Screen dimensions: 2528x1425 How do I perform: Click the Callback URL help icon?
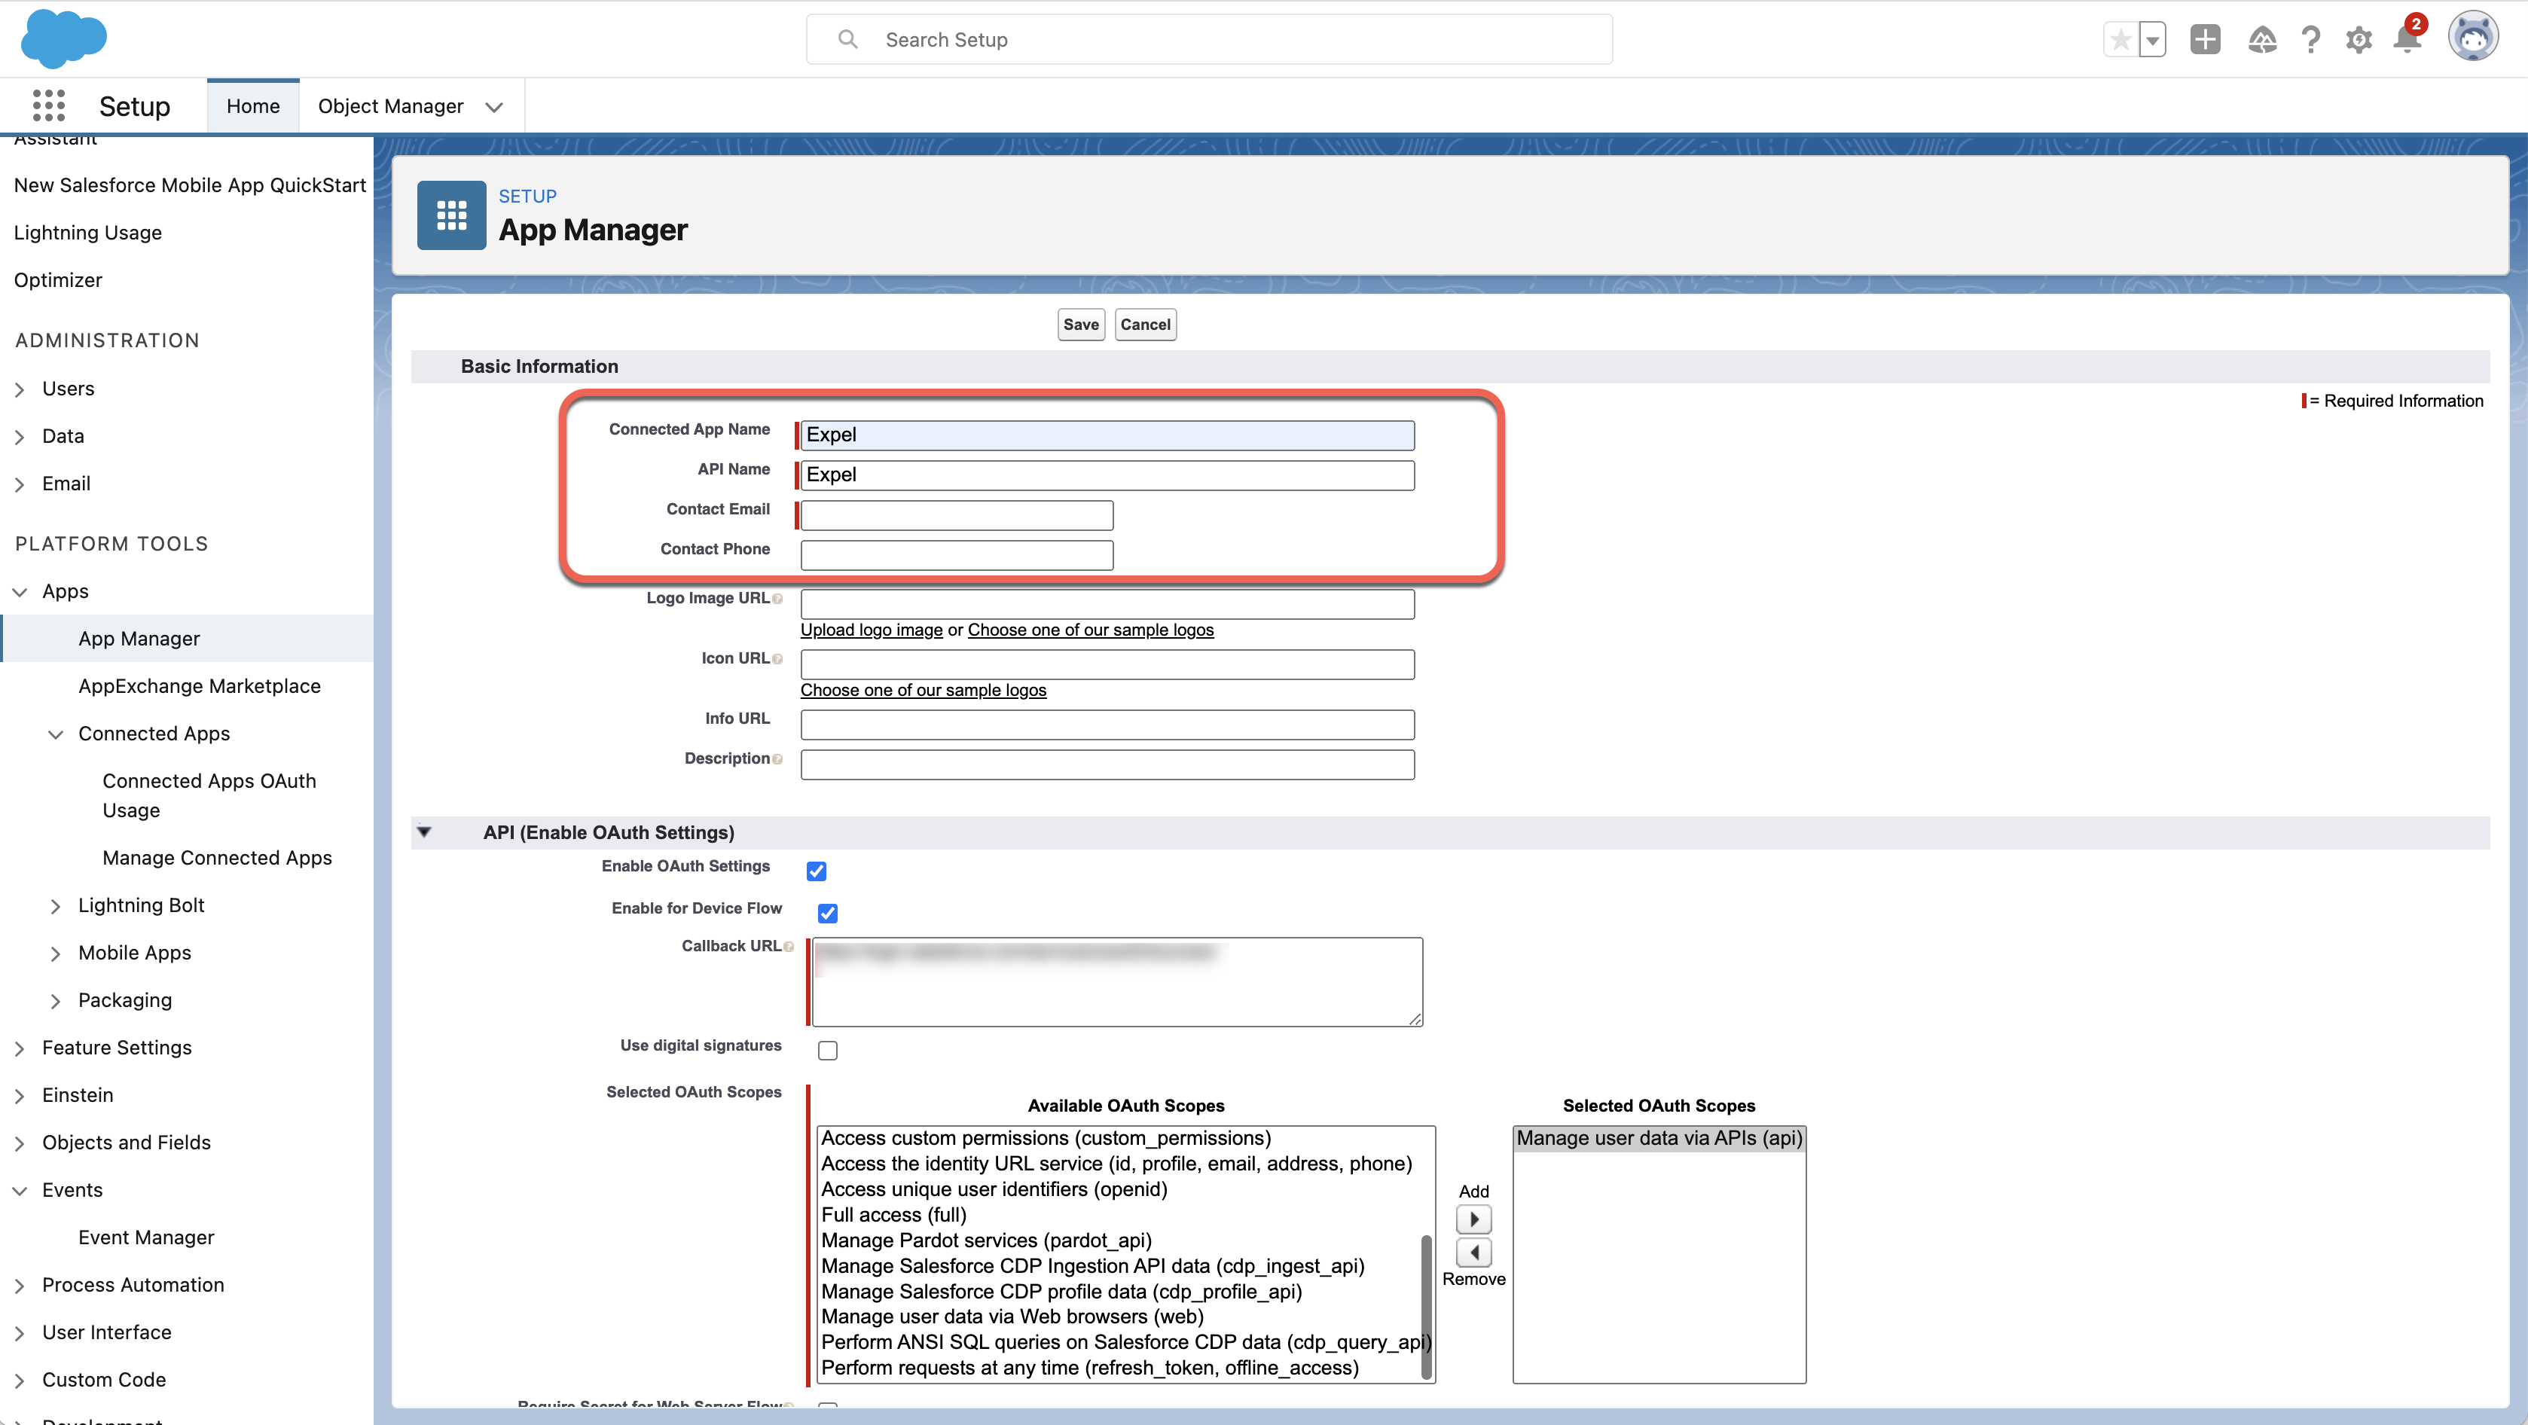788,946
